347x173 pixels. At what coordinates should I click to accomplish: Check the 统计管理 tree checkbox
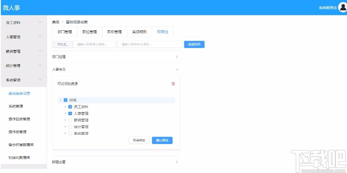point(70,127)
